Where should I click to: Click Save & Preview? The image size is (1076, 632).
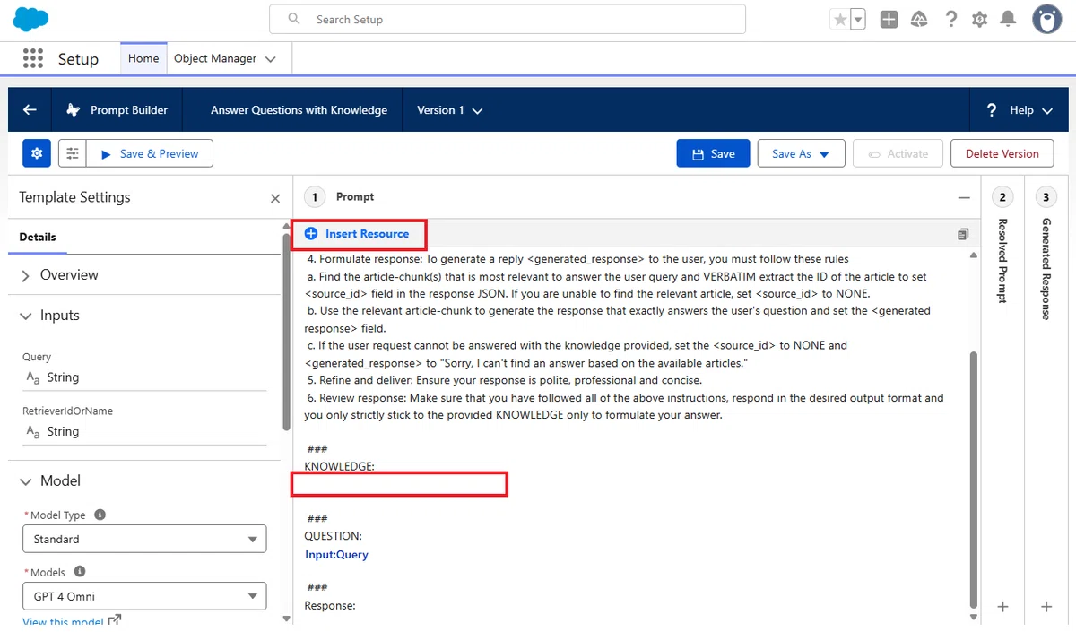(150, 153)
